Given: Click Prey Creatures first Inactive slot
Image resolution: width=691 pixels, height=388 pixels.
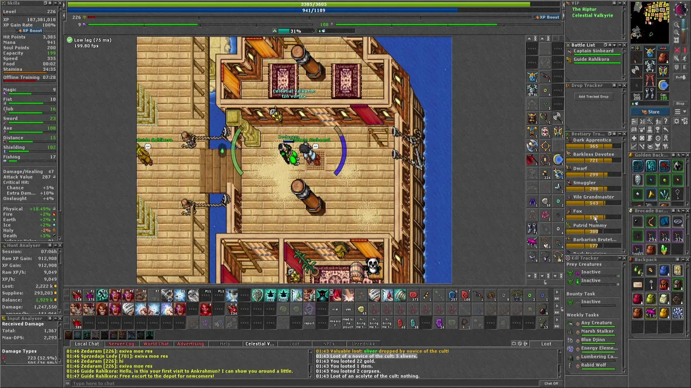Looking at the screenshot, I should pos(592,272).
